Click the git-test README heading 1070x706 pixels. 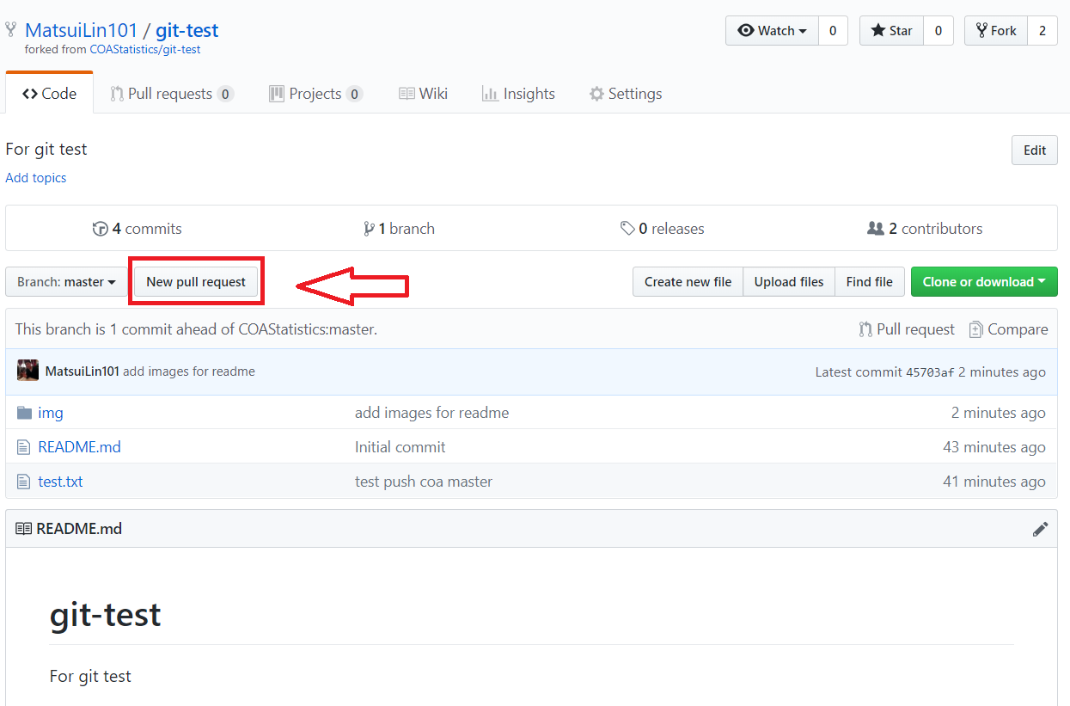(x=105, y=615)
